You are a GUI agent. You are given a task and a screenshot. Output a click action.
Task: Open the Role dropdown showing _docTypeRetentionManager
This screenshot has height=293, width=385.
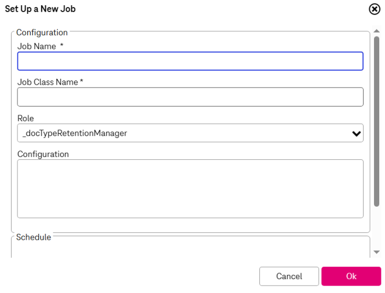179,133
